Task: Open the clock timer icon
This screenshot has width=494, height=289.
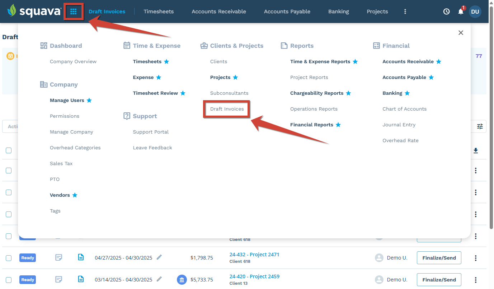Action: click(x=446, y=11)
